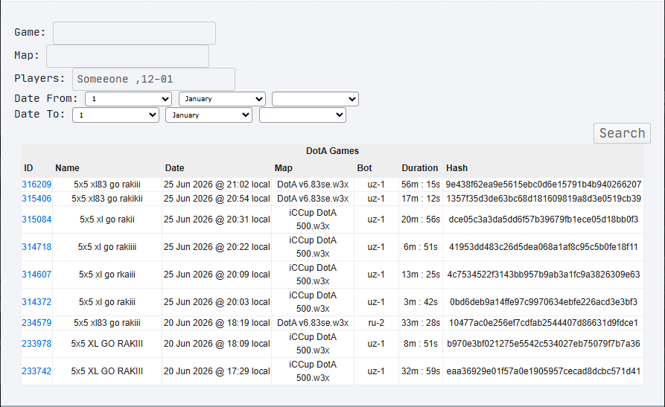Open game ID 316209 link

click(x=36, y=185)
